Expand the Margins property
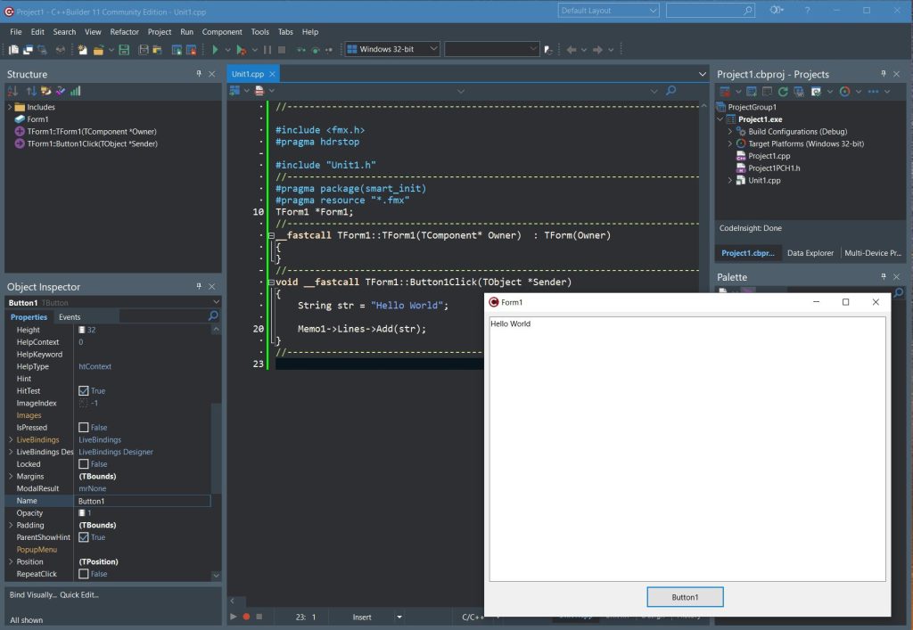 click(x=11, y=477)
